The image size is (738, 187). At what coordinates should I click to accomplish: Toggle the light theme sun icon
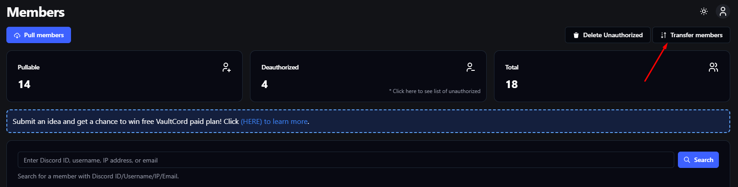(x=704, y=11)
